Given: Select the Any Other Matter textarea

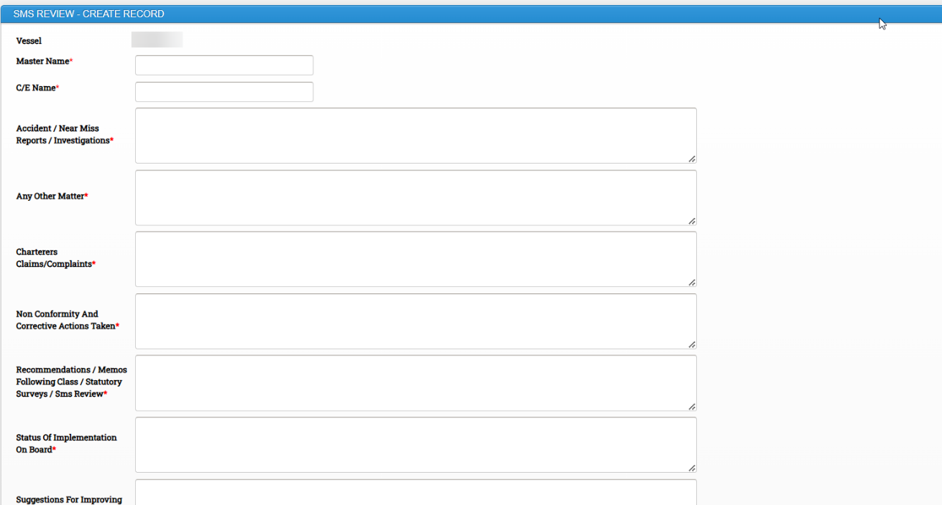Looking at the screenshot, I should tap(416, 197).
